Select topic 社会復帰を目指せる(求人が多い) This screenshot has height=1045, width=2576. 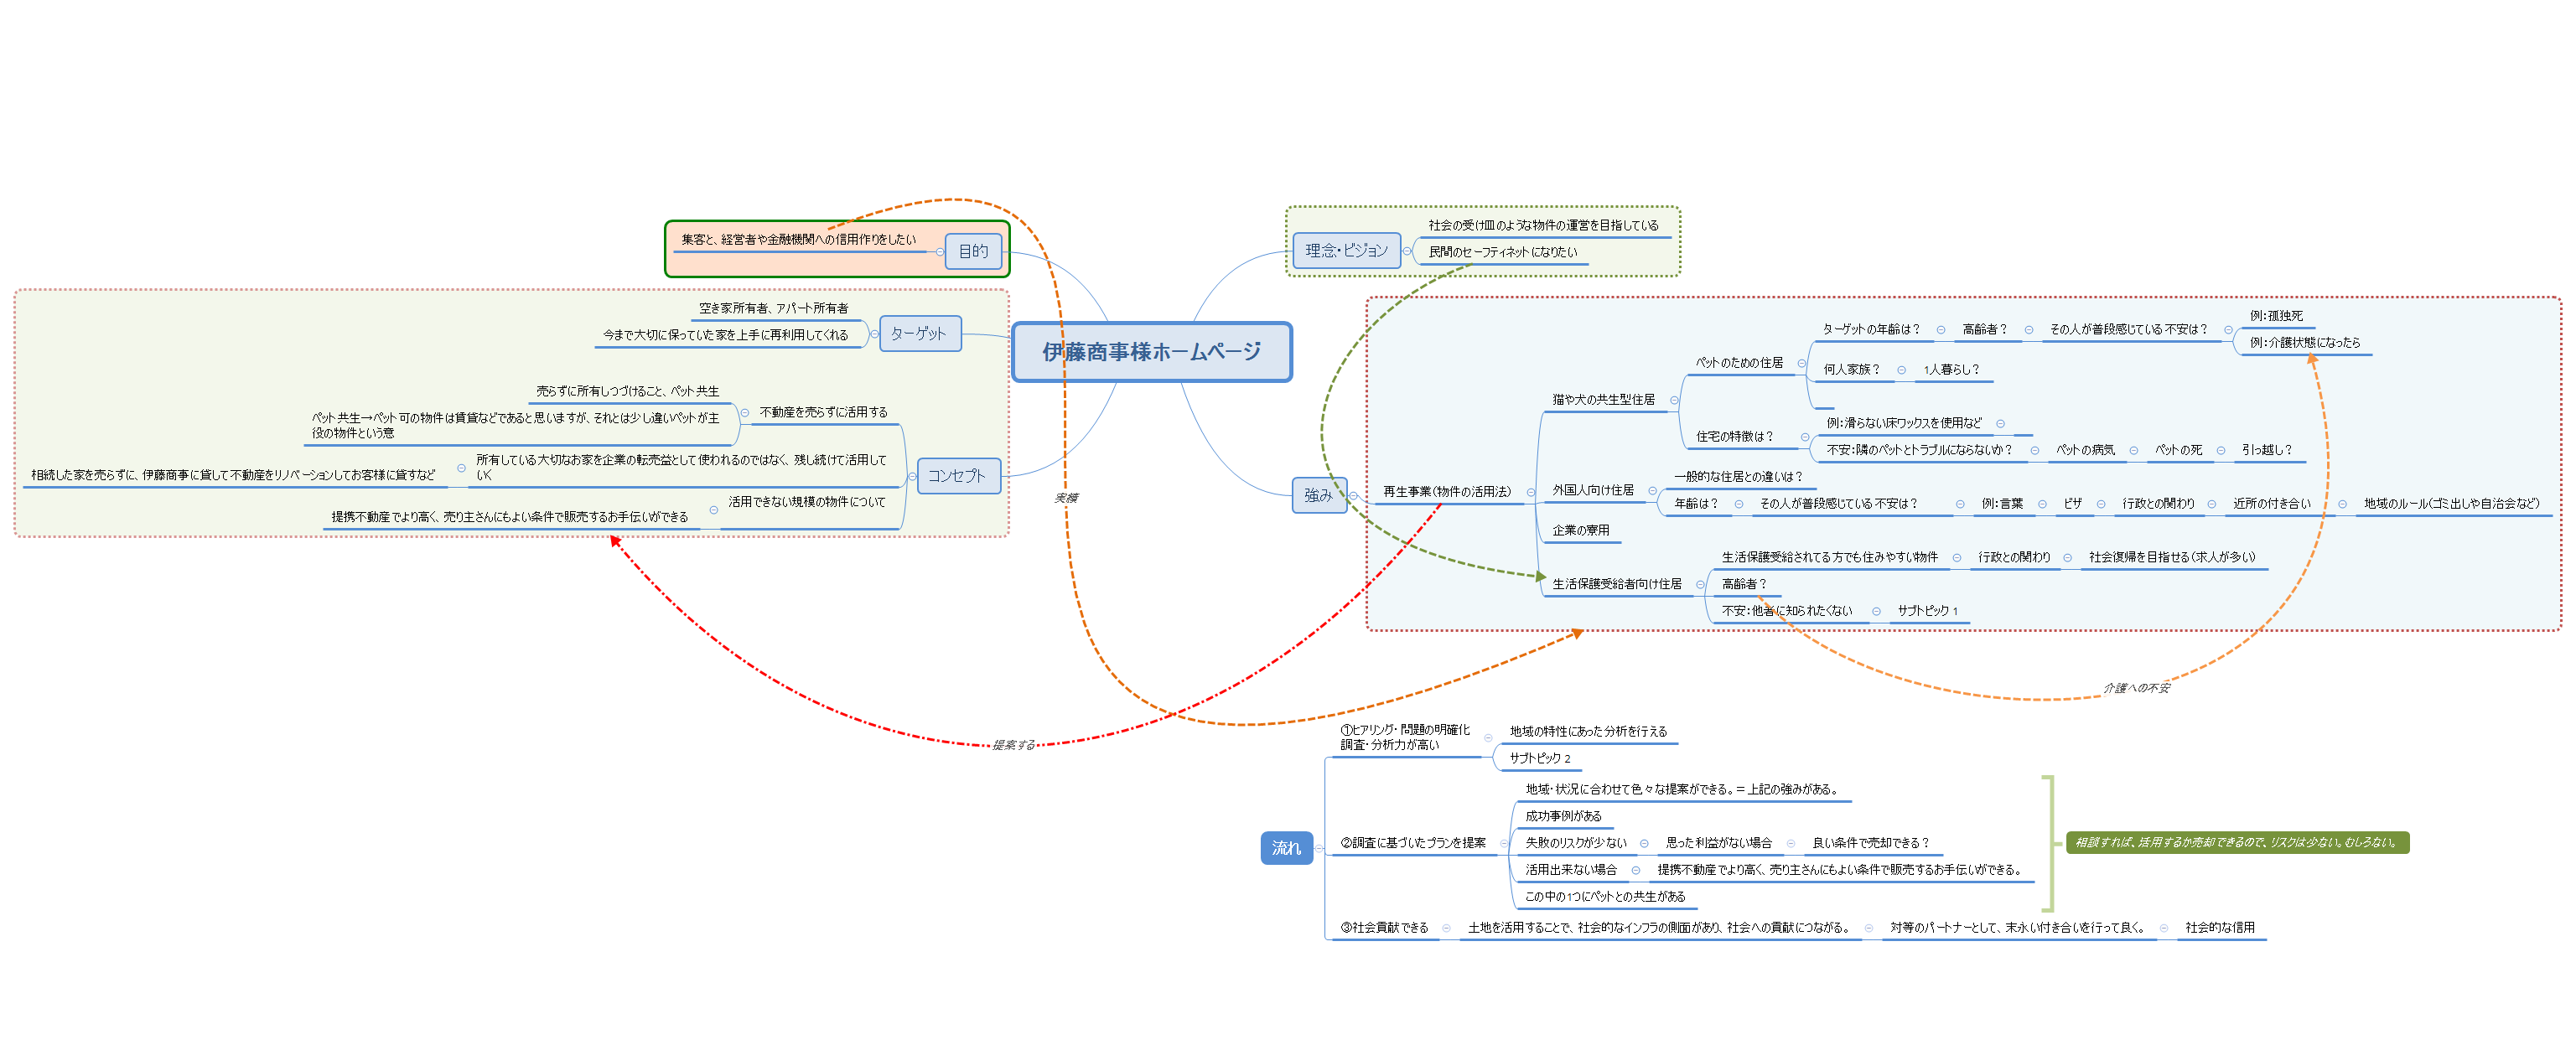[x=2172, y=558]
